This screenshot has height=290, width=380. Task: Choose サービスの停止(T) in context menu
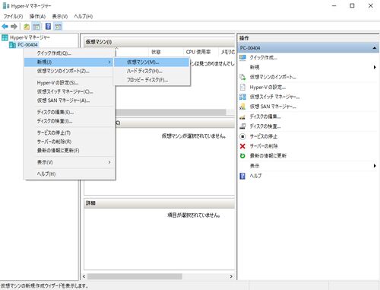(69, 132)
